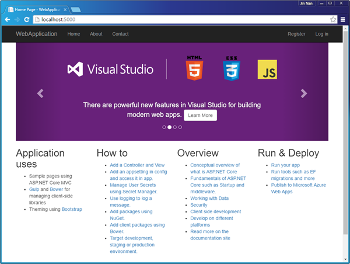Screen dimensions: 350x264
Task: Open the Gulp link
Action: tap(34, 189)
